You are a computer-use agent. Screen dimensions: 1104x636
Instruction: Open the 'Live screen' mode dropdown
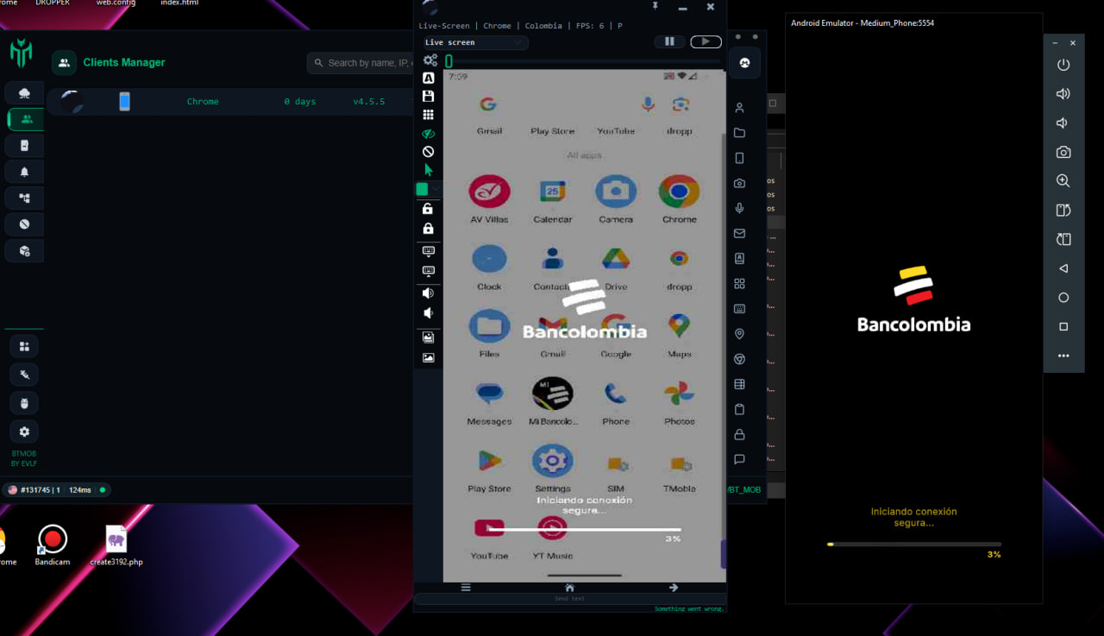474,42
